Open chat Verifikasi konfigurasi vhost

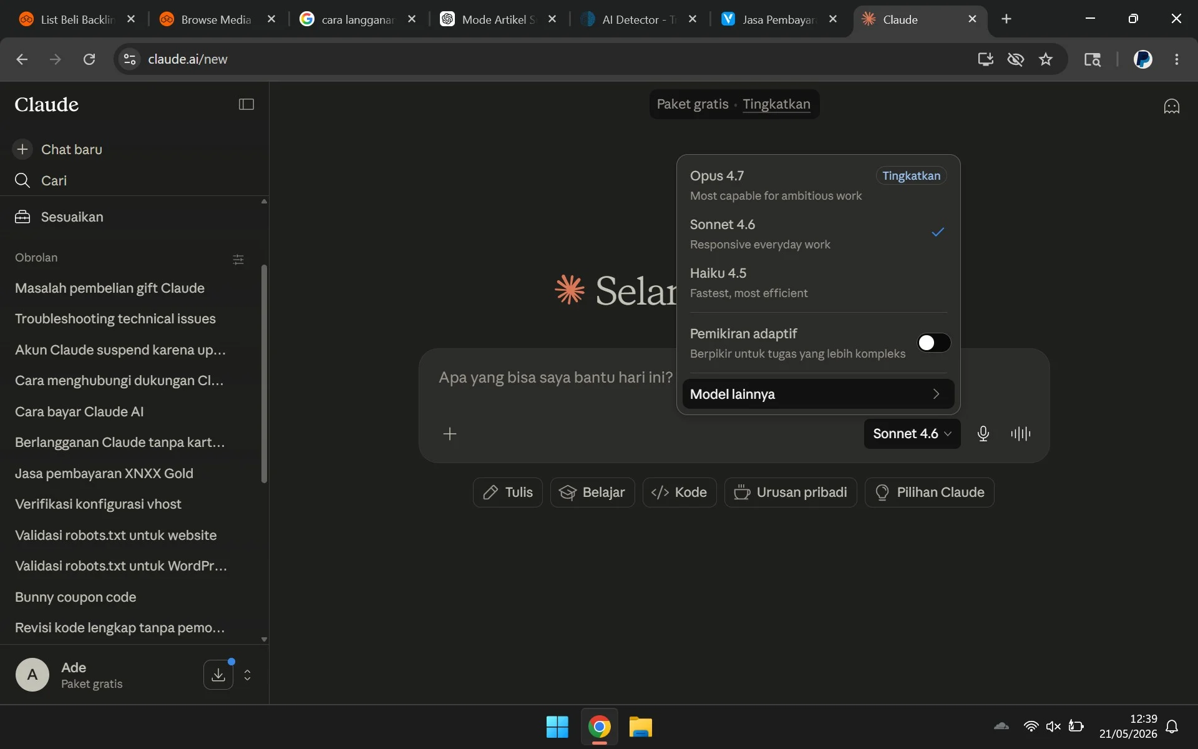pos(98,504)
